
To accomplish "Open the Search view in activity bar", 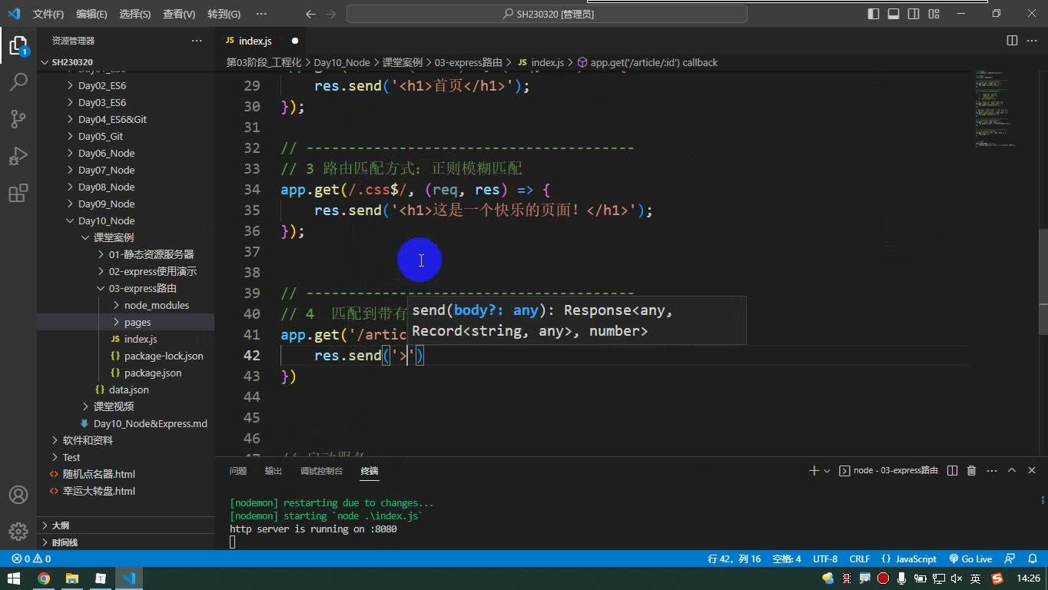I will point(18,81).
